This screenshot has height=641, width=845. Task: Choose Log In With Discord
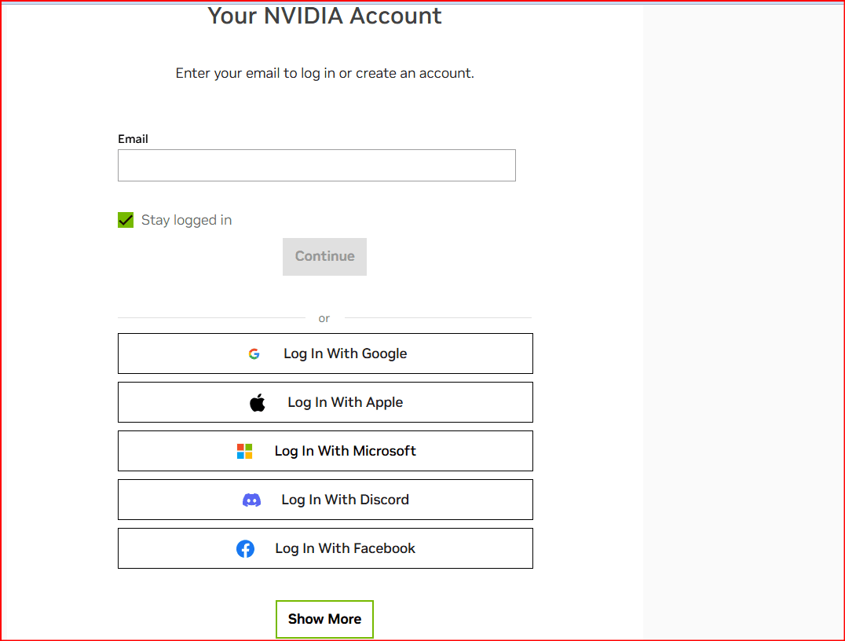tap(325, 500)
